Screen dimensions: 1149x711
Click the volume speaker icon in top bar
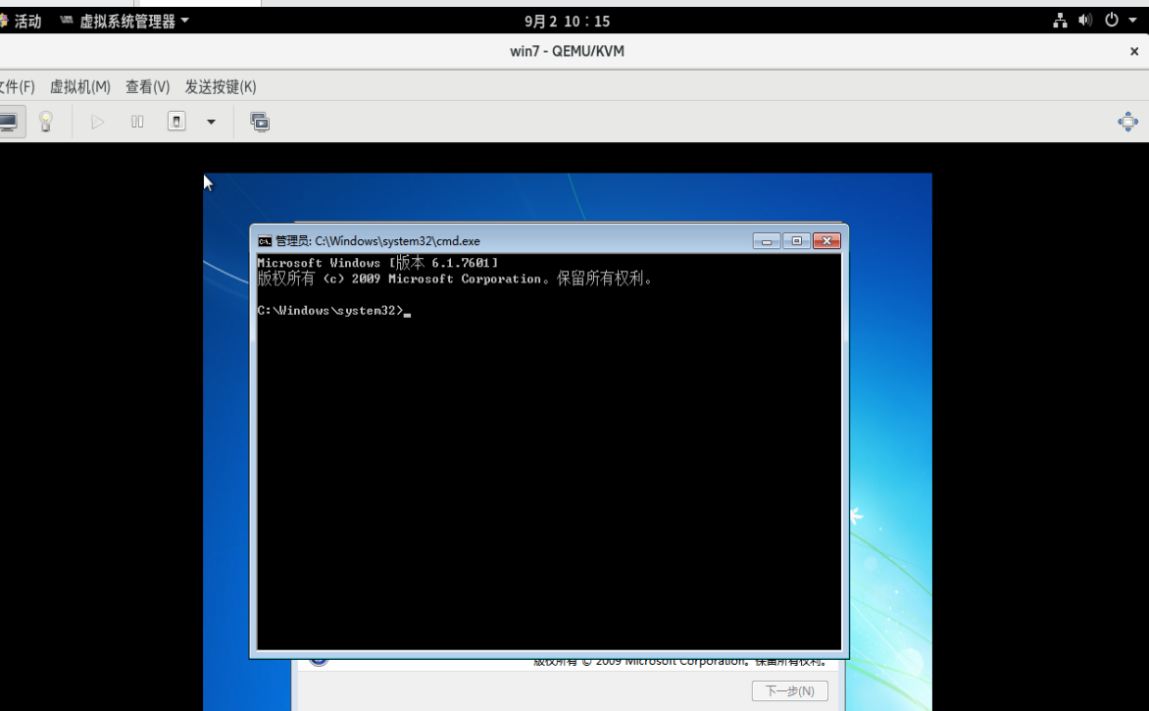coord(1085,21)
